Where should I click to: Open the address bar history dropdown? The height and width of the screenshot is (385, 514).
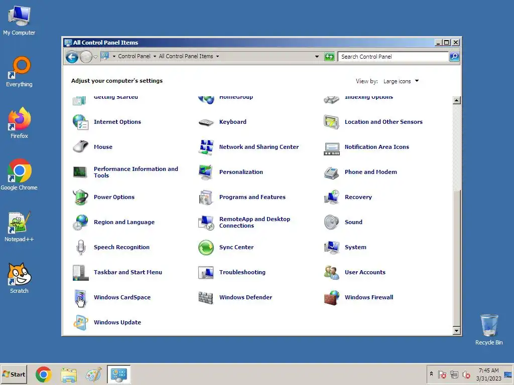317,57
